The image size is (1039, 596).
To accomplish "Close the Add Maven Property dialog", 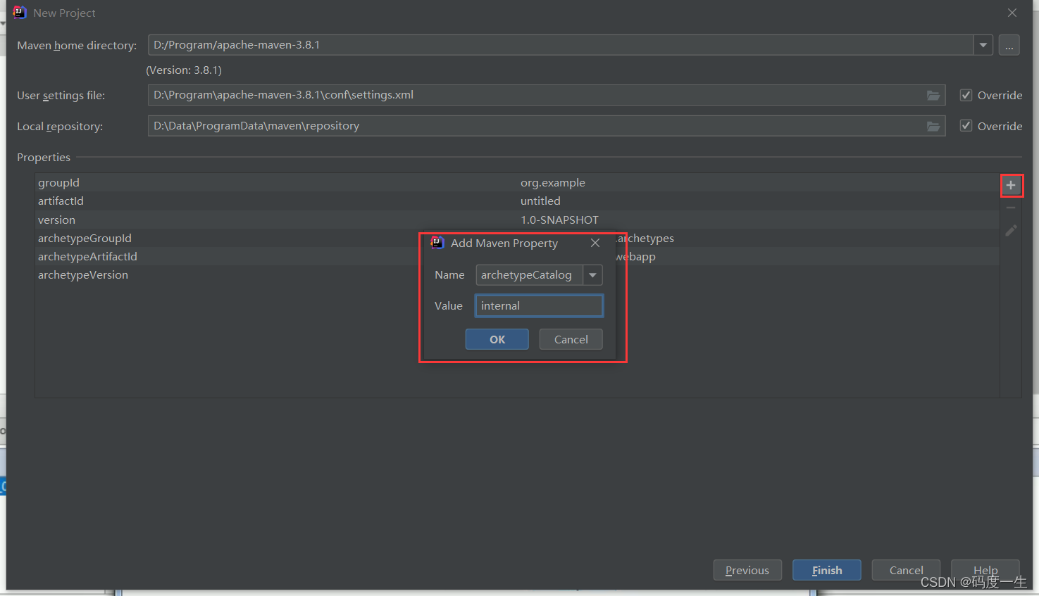I will tap(595, 243).
